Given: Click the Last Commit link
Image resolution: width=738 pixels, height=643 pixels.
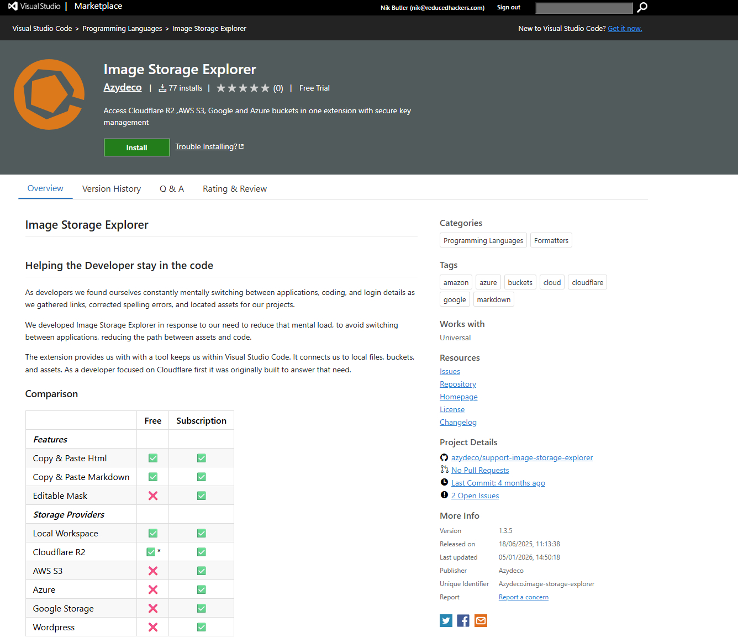Looking at the screenshot, I should pyautogui.click(x=498, y=483).
